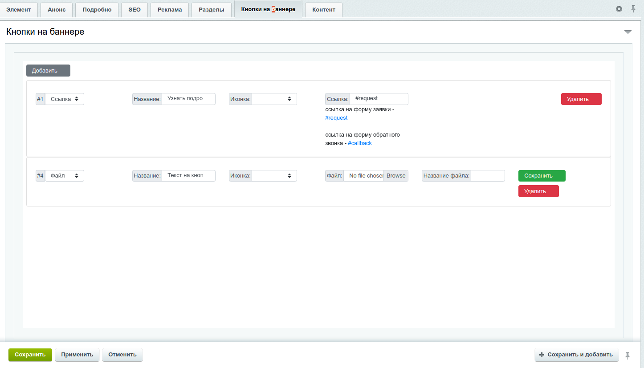This screenshot has width=644, height=368.
Task: Delete button row #1 with Удалить
Action: tap(581, 99)
